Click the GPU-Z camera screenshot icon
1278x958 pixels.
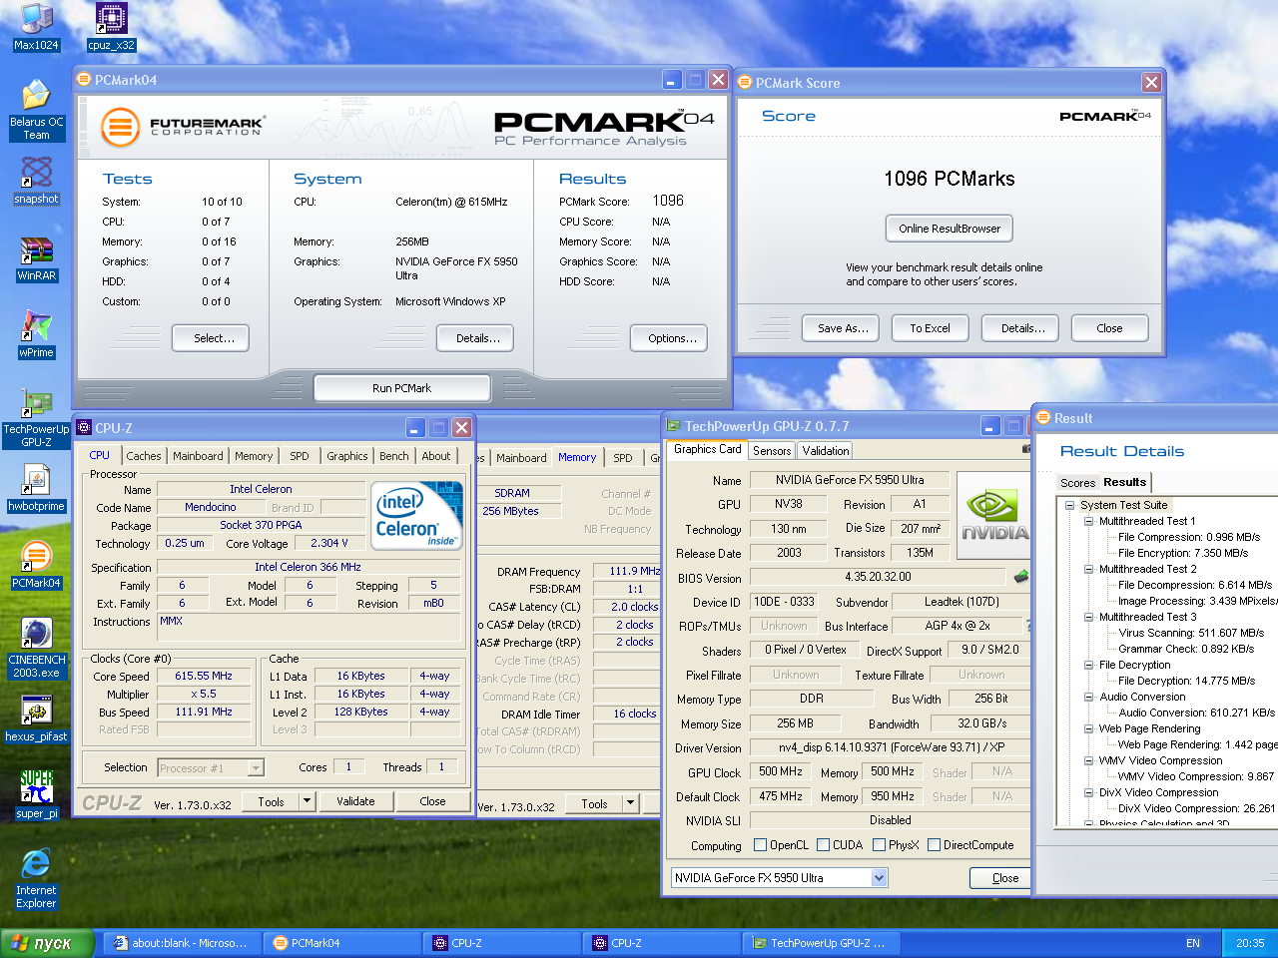coord(1026,449)
